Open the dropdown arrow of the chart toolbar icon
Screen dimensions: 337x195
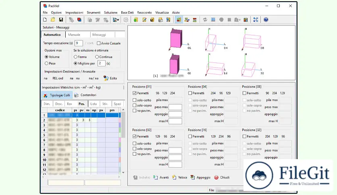point(118,20)
